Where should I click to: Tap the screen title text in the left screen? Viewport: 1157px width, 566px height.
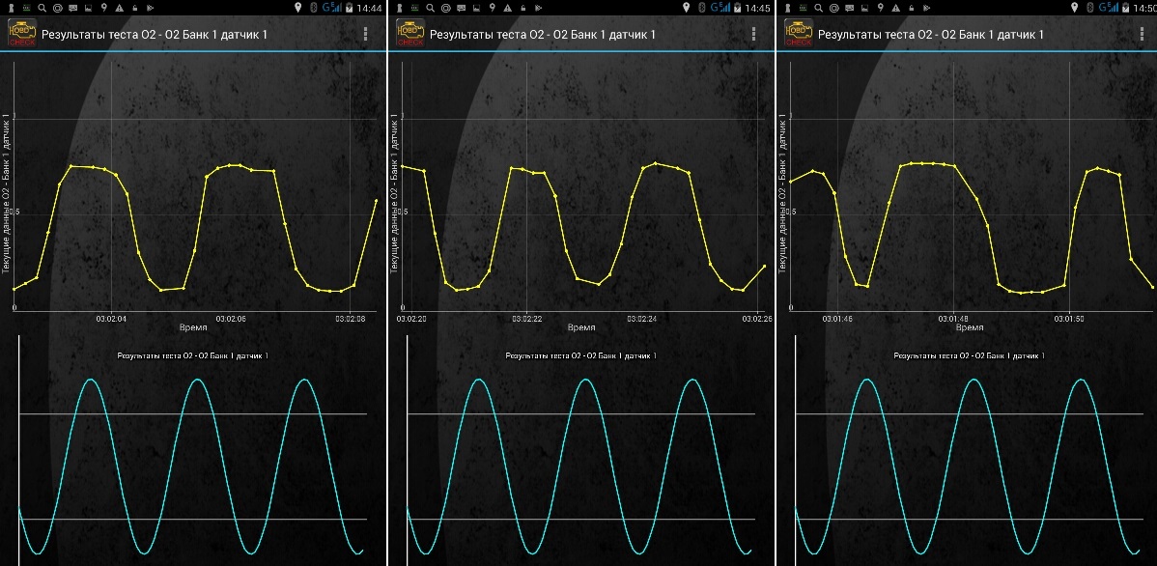pyautogui.click(x=155, y=35)
